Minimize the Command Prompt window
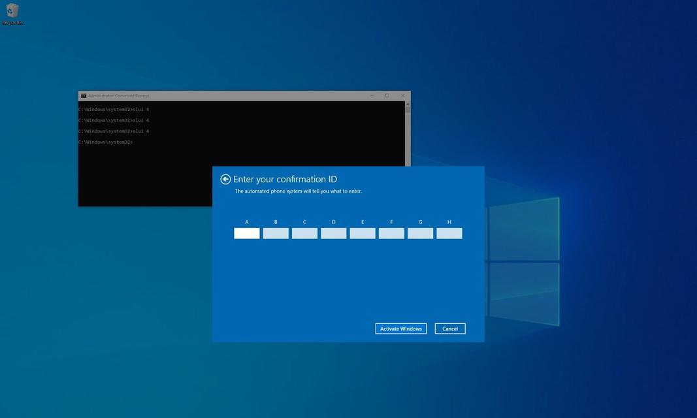Screen dimensions: 697x418 pos(372,96)
